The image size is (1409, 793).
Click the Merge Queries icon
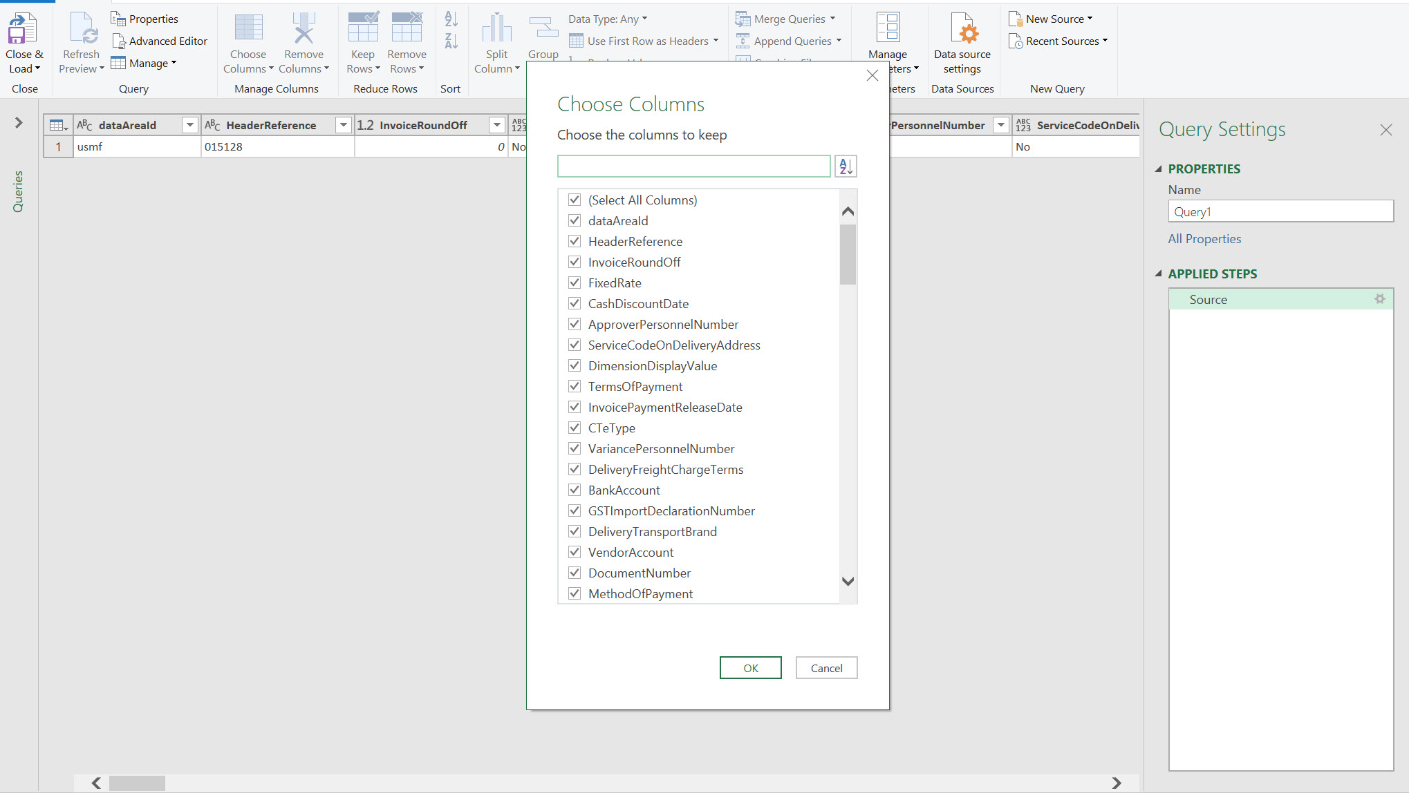[743, 19]
